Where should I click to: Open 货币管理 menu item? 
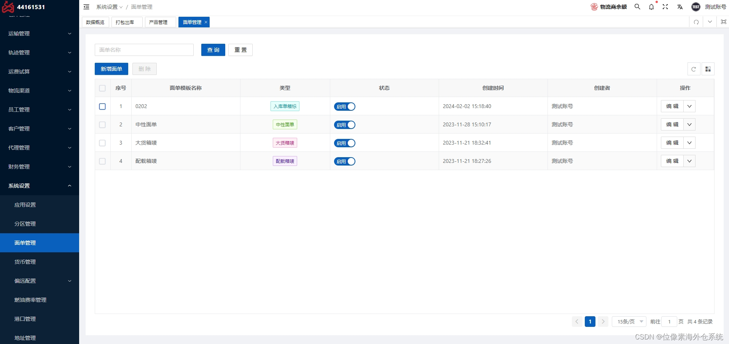pos(40,262)
